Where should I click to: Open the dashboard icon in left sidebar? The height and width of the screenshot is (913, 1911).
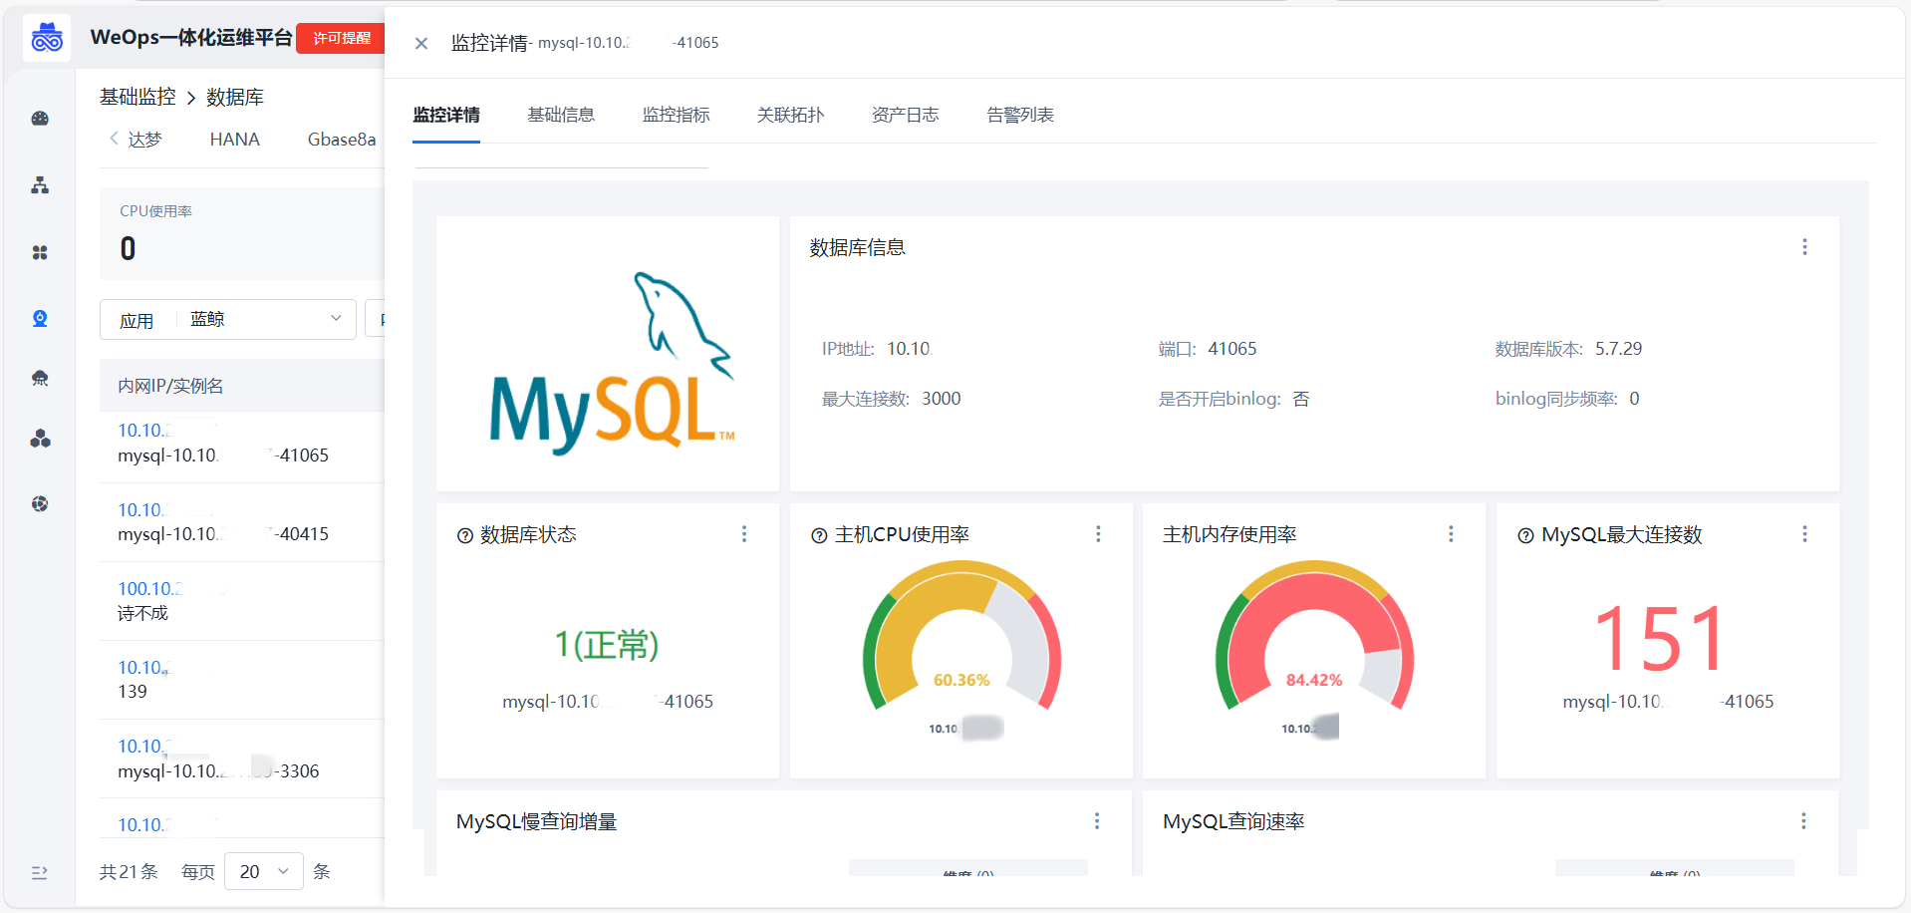point(40,119)
